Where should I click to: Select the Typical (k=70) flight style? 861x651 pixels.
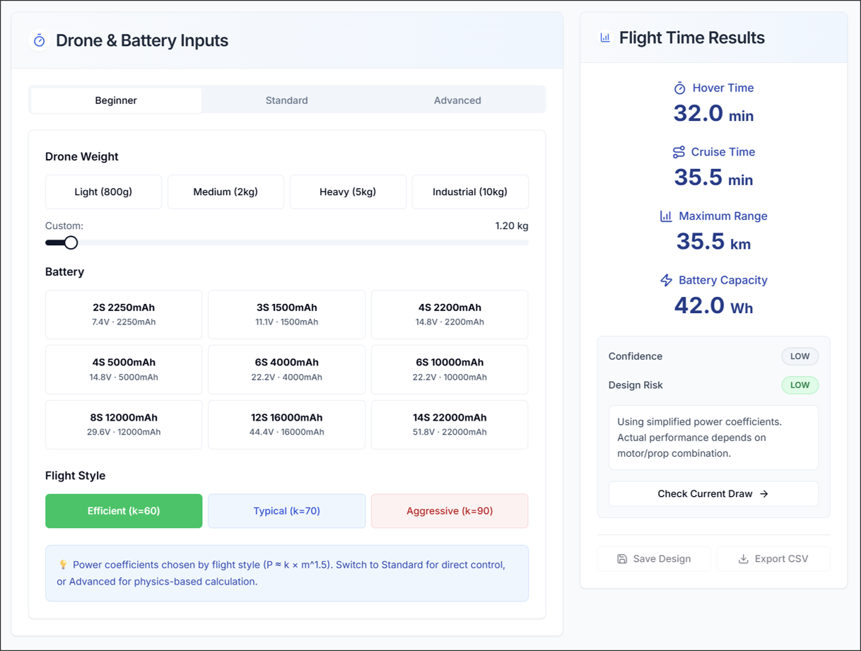[x=286, y=510]
